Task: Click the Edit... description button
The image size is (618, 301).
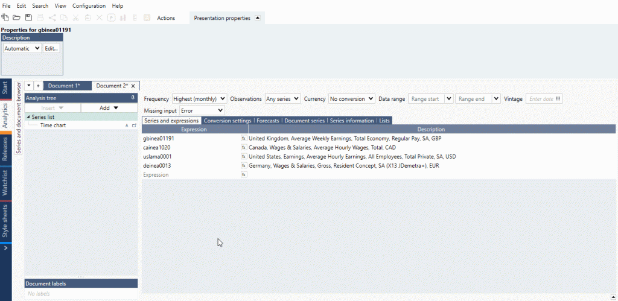Action: [51, 48]
